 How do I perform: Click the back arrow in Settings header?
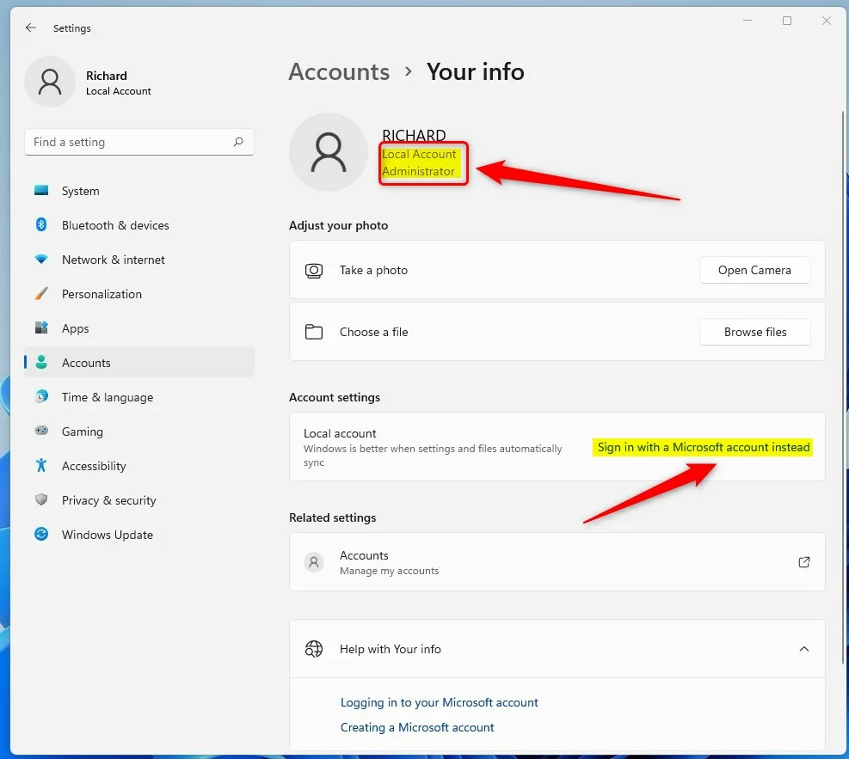pyautogui.click(x=31, y=28)
